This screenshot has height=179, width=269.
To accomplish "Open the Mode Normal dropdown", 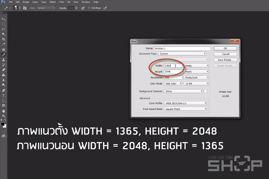I will click(46, 8).
